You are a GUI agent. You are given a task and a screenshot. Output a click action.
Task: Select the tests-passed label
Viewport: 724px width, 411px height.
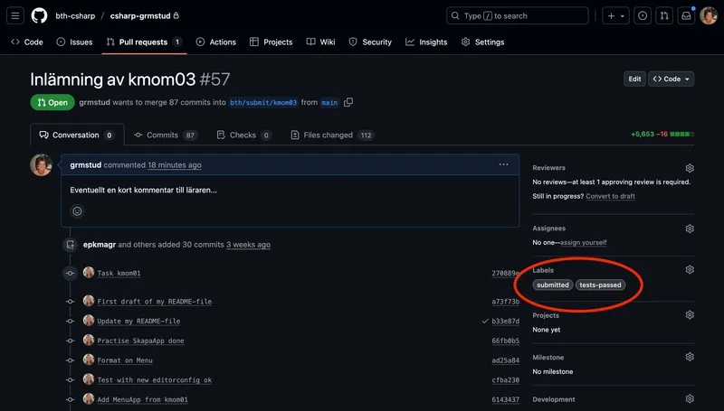(x=600, y=285)
